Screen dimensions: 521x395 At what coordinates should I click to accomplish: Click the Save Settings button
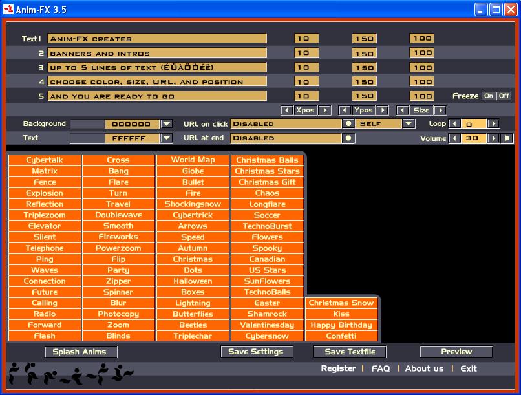pos(257,352)
